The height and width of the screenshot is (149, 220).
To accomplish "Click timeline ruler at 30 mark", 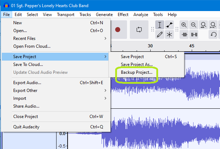I will pos(150,46).
